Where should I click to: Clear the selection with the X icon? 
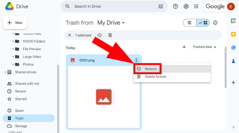tap(70, 35)
